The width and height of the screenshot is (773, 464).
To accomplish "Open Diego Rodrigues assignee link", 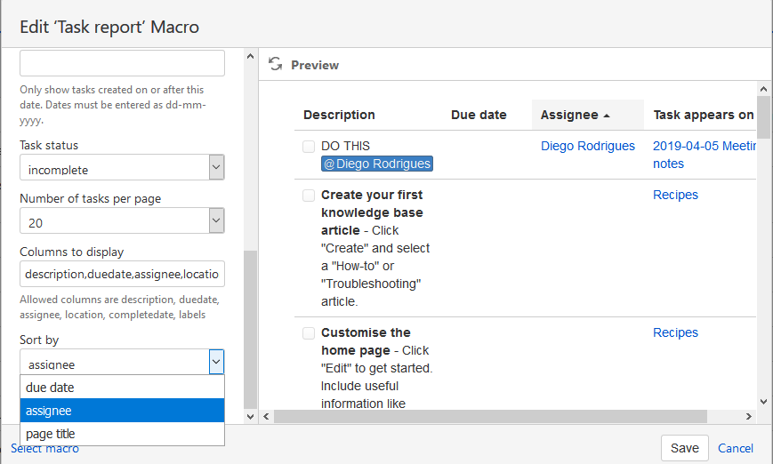I will [x=588, y=146].
